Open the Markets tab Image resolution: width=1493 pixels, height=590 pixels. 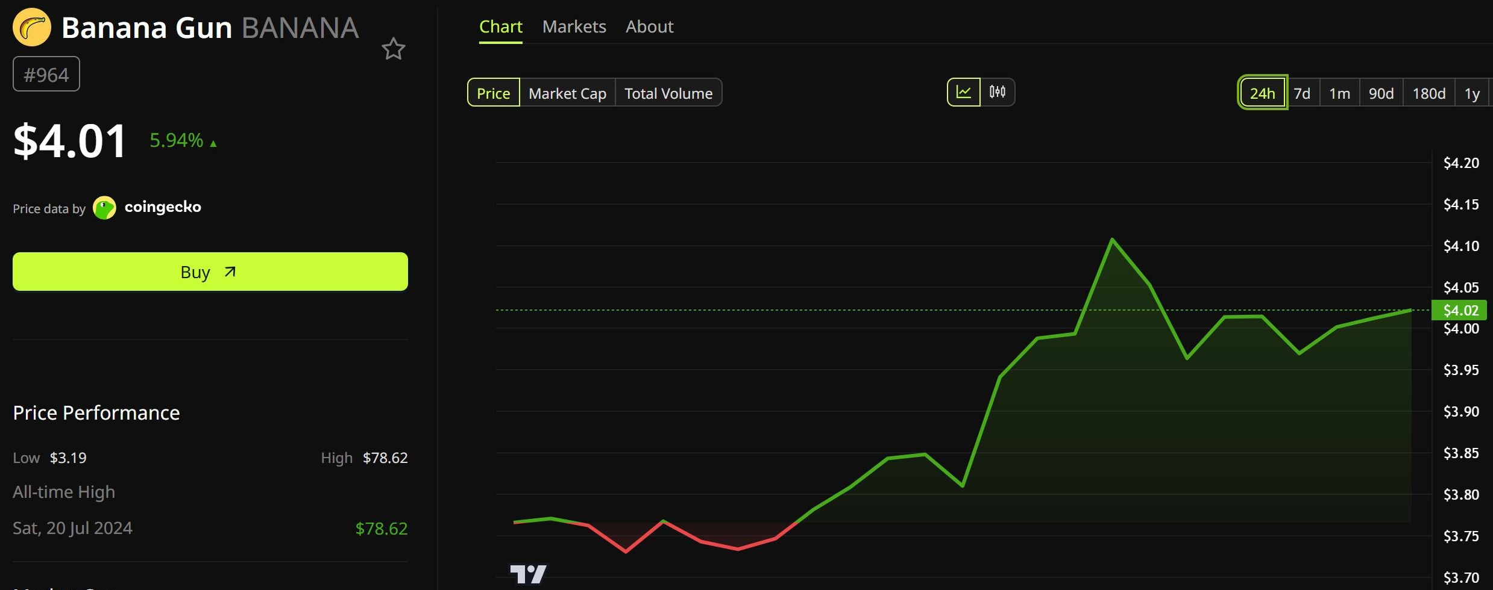click(574, 27)
